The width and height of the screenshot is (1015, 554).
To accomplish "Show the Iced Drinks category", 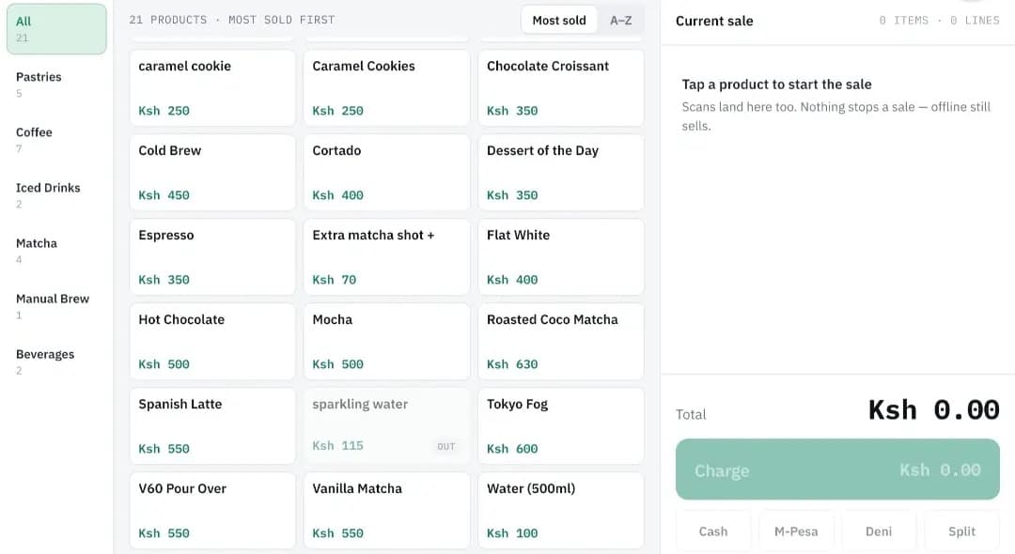I will [56, 196].
